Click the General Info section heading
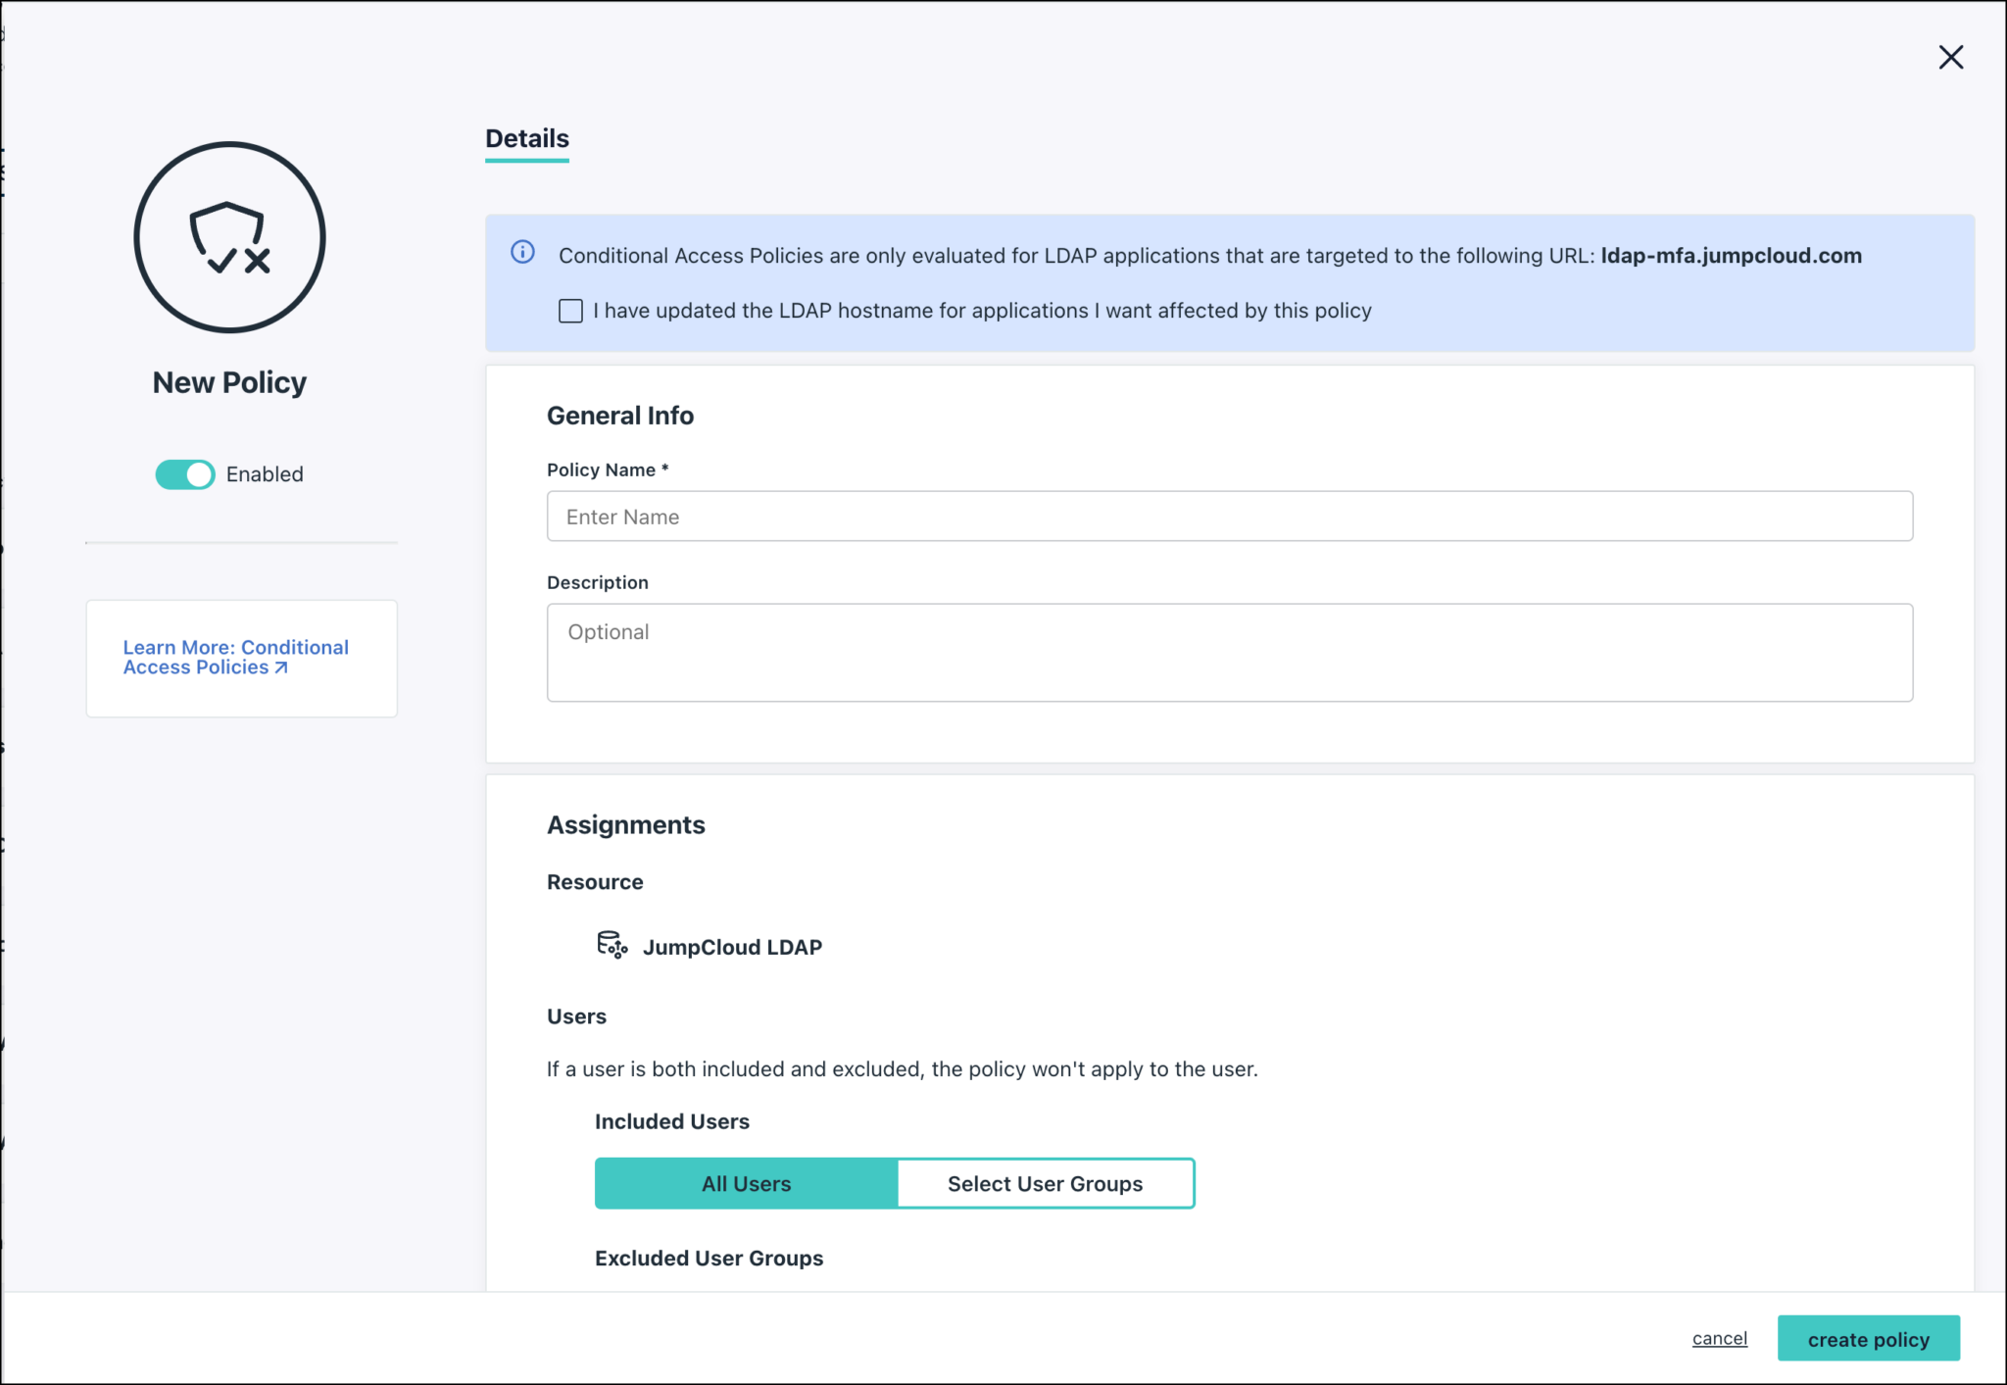The width and height of the screenshot is (2007, 1385). [x=619, y=415]
